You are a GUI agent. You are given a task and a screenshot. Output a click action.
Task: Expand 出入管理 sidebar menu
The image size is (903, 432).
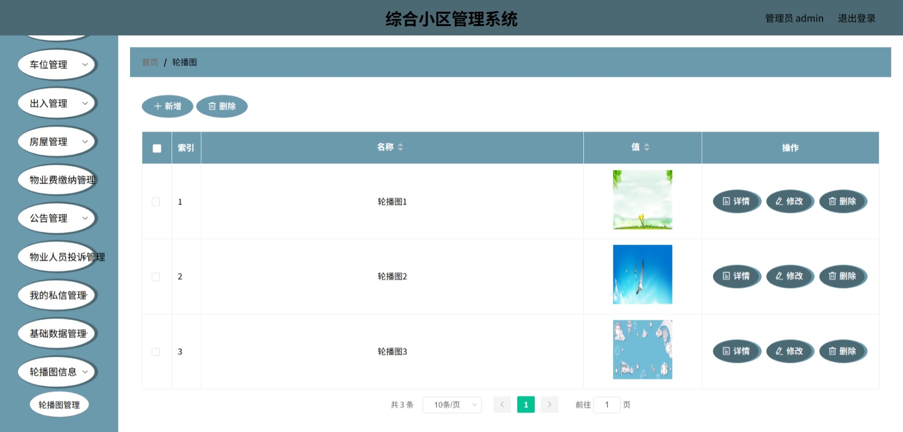tap(57, 103)
